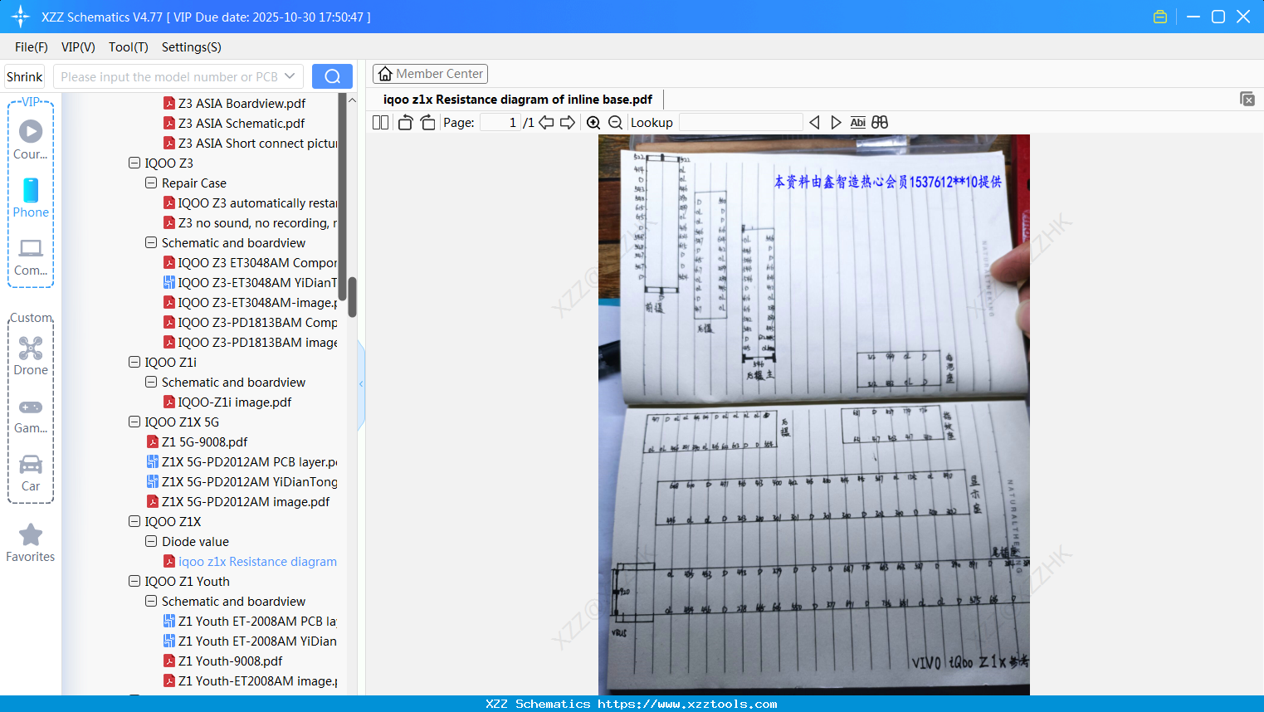1264x712 pixels.
Task: Collapse the IQOO Z1 Youth node
Action: [x=134, y=582]
